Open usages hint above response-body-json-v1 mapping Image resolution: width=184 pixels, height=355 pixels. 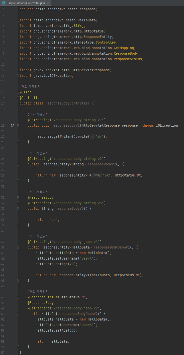tap(38, 236)
